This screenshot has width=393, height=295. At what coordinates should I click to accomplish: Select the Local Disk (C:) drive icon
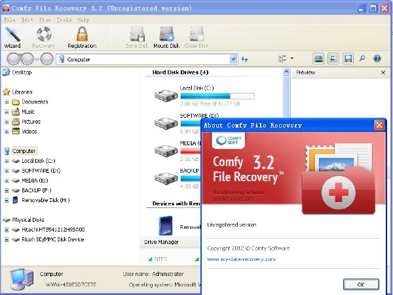tap(166, 95)
